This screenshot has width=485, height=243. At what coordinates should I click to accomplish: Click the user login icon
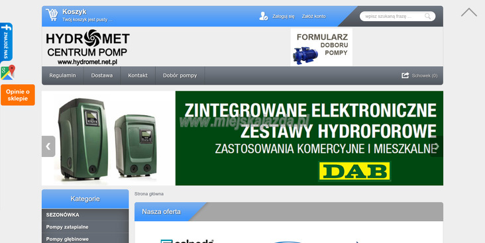click(x=263, y=16)
